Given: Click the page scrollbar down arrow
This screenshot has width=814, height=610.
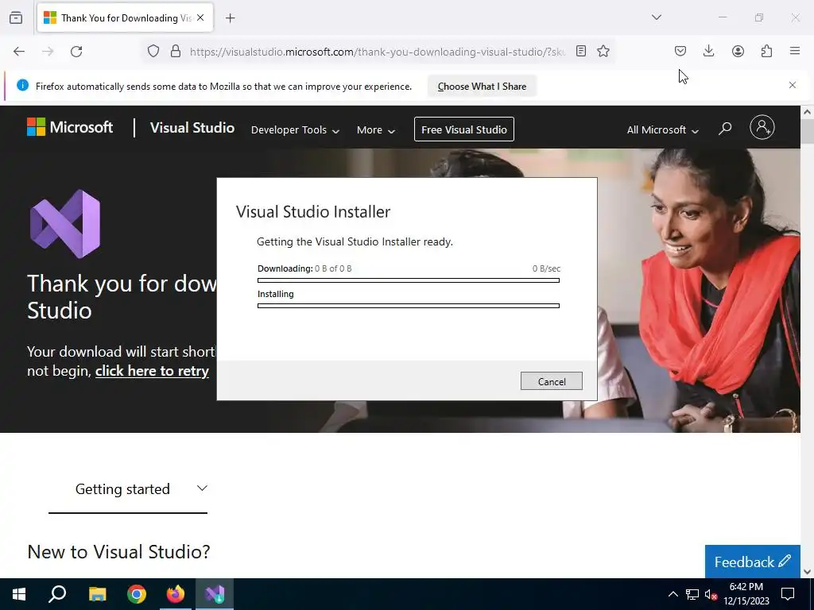Looking at the screenshot, I should (808, 572).
